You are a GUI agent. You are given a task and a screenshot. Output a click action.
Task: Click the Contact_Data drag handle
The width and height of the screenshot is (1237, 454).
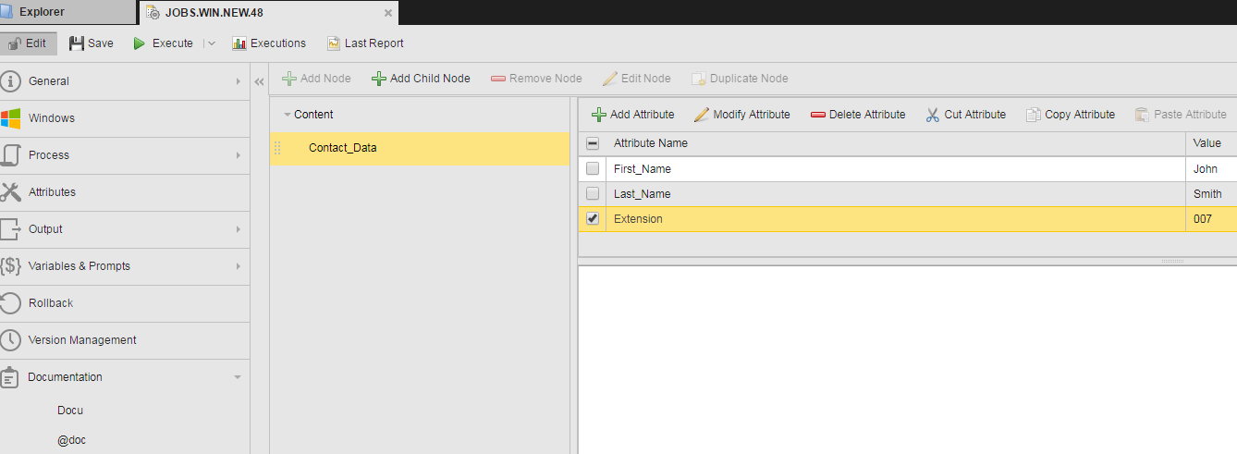coord(277,148)
